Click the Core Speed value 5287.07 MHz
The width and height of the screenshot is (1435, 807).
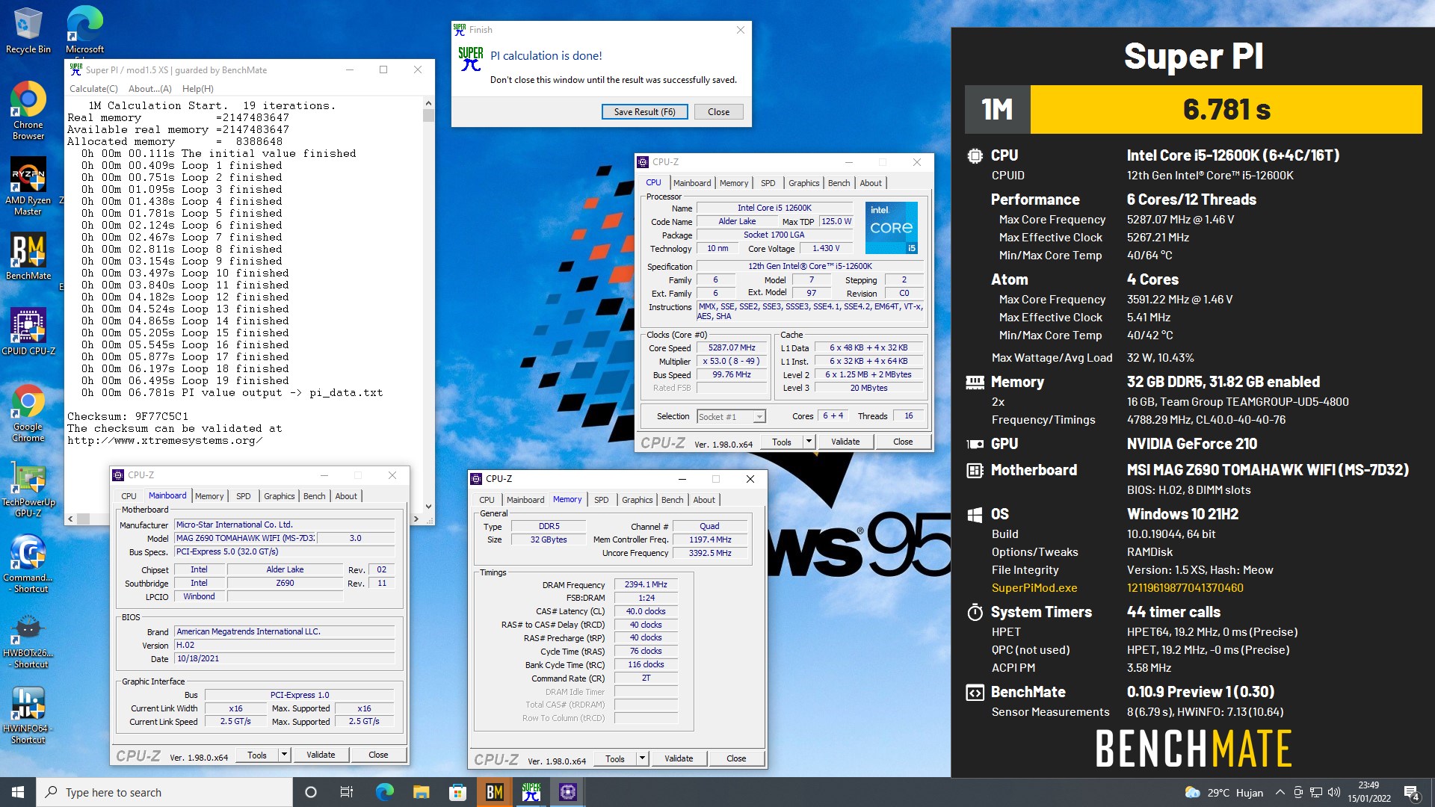click(x=732, y=348)
